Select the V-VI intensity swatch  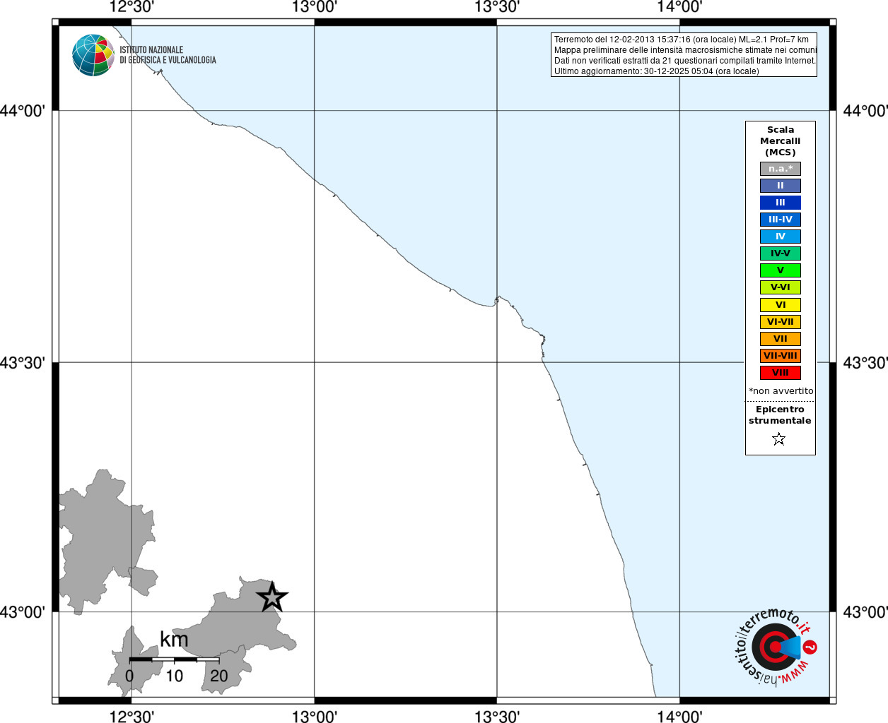pyautogui.click(x=781, y=287)
